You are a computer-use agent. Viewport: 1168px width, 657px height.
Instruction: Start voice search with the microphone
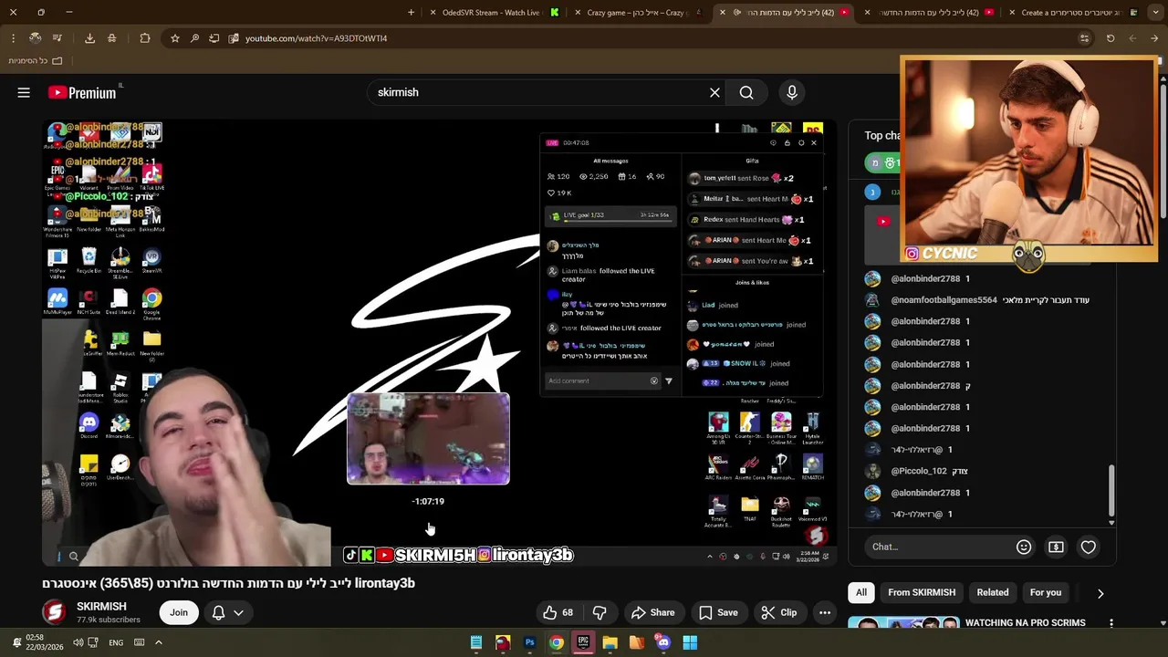pyautogui.click(x=791, y=92)
